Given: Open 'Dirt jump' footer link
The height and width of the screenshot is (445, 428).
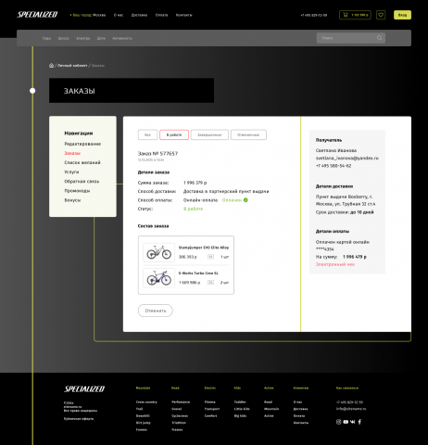Looking at the screenshot, I should point(144,423).
